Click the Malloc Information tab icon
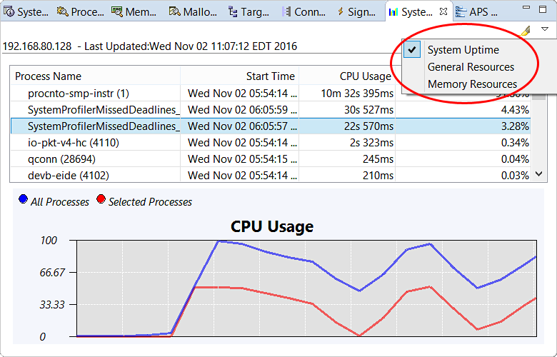Viewport: 557px width, 357px height. 176,12
